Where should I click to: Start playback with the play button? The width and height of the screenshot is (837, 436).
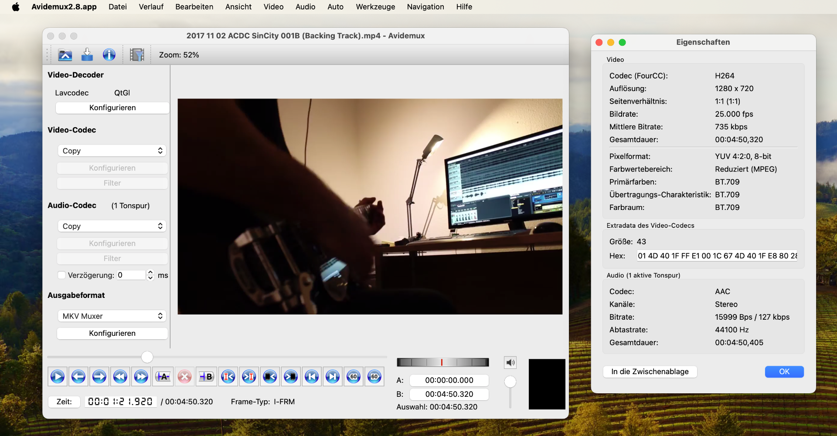point(58,377)
